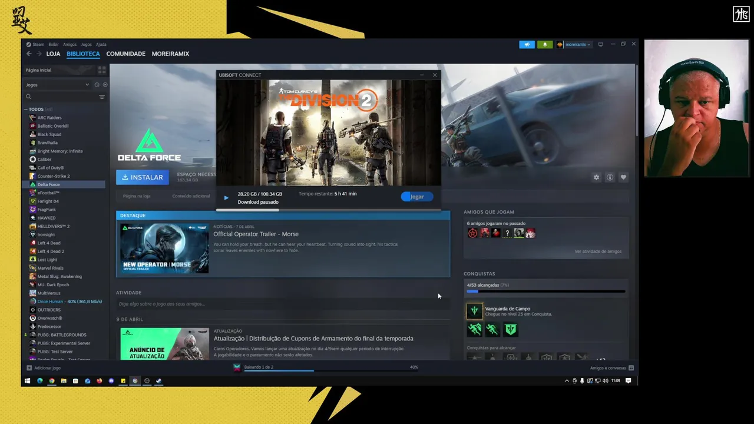The height and width of the screenshot is (424, 754).
Task: Click the library search magnifier
Action: (x=28, y=97)
